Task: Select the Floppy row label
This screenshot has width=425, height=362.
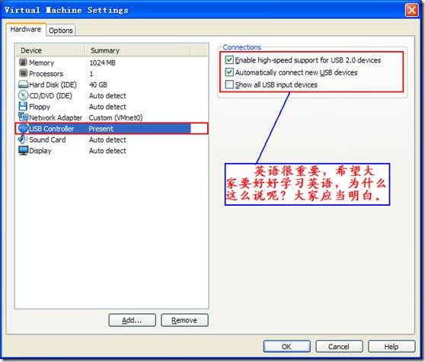Action: click(40, 107)
